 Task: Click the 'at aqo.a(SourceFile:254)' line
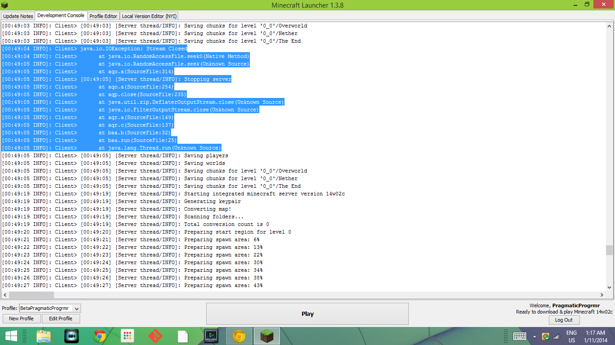click(88, 87)
